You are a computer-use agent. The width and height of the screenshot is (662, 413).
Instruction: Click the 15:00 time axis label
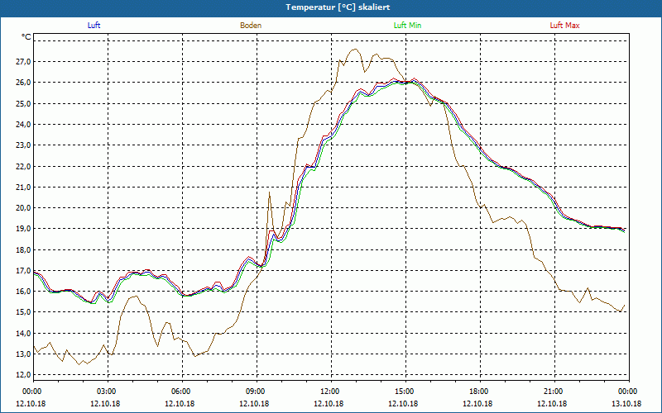click(x=405, y=392)
